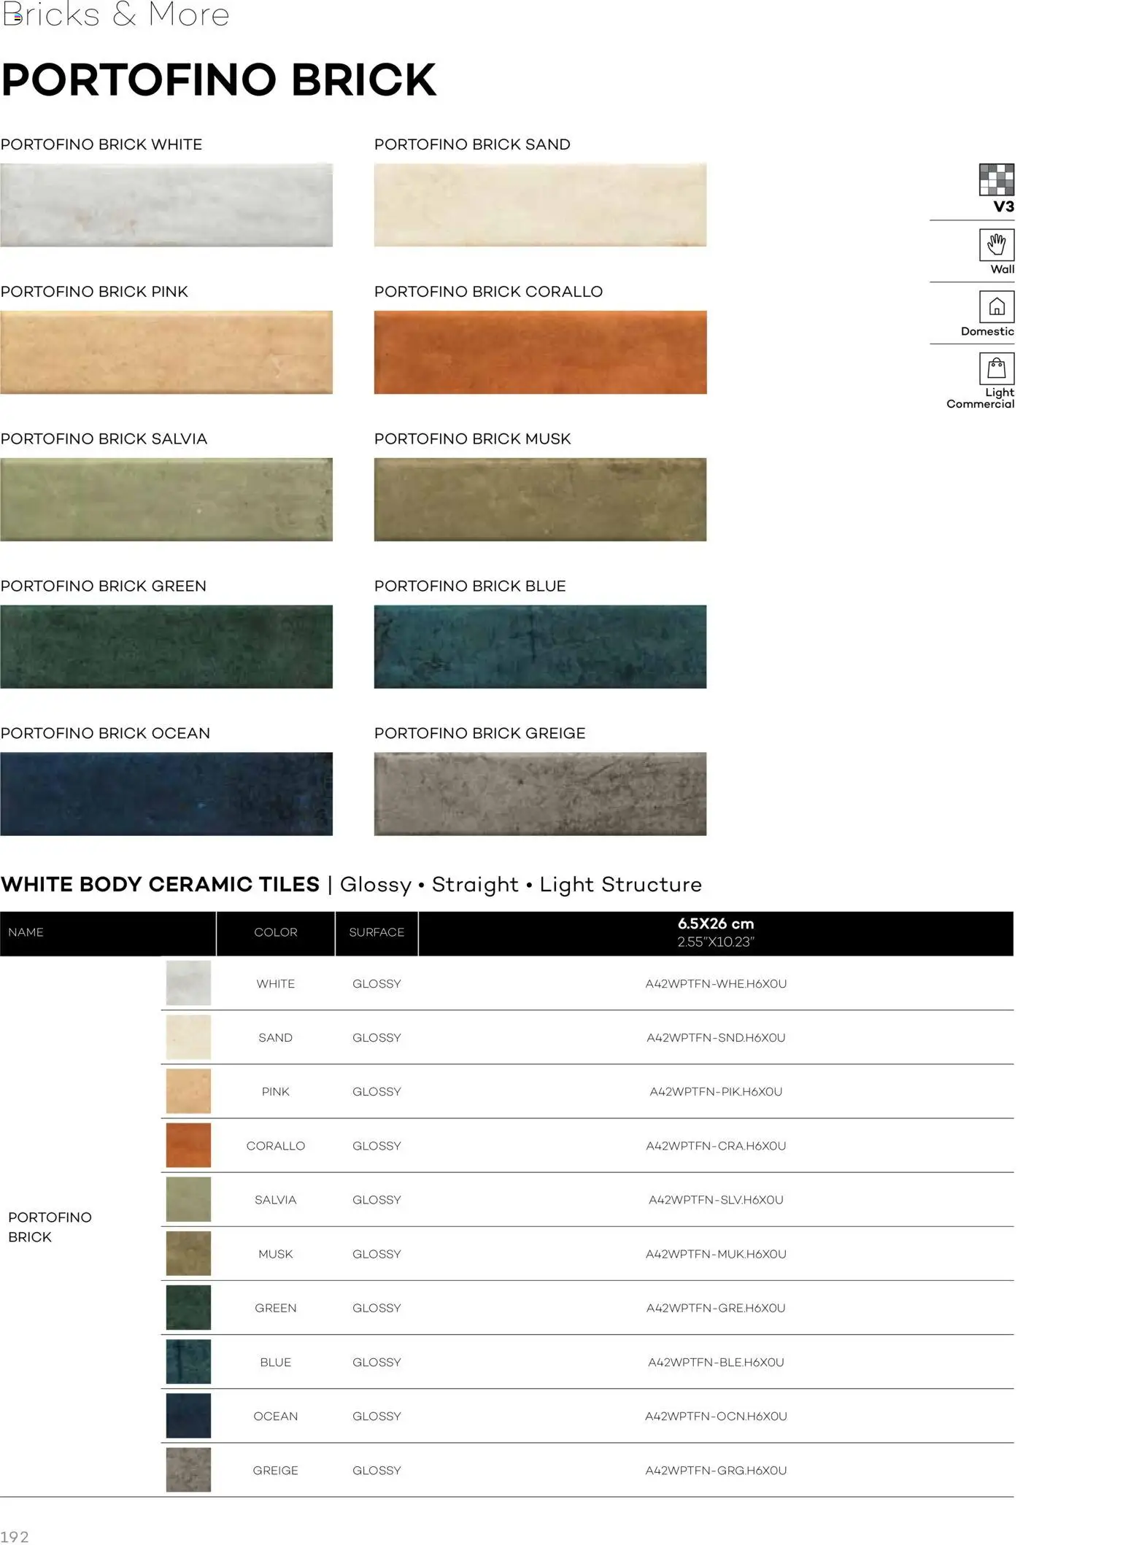Click the GREIGE color name cell
Image resolution: width=1131 pixels, height=1545 pixels.
tap(276, 1470)
